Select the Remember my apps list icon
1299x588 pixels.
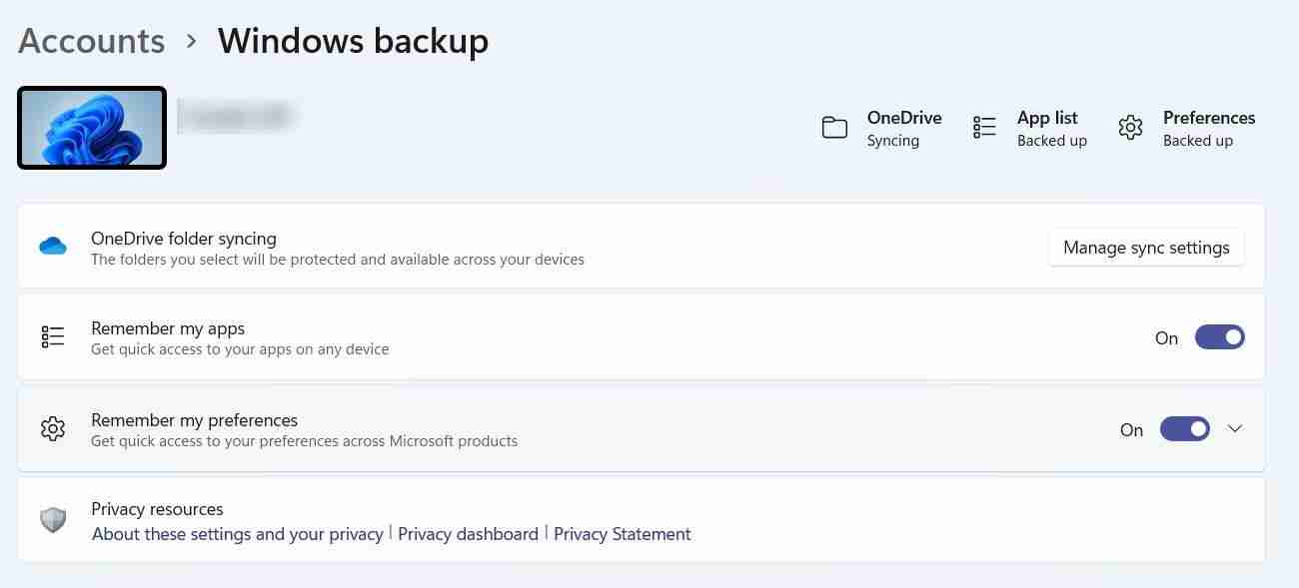(52, 336)
